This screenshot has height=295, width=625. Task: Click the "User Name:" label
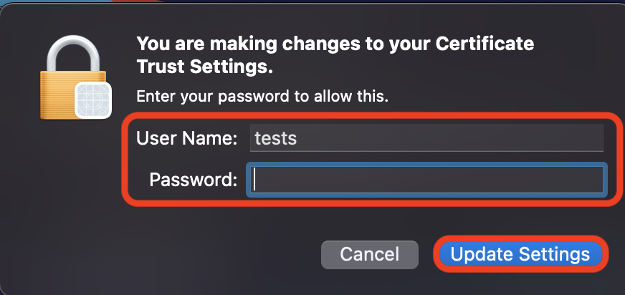point(187,138)
